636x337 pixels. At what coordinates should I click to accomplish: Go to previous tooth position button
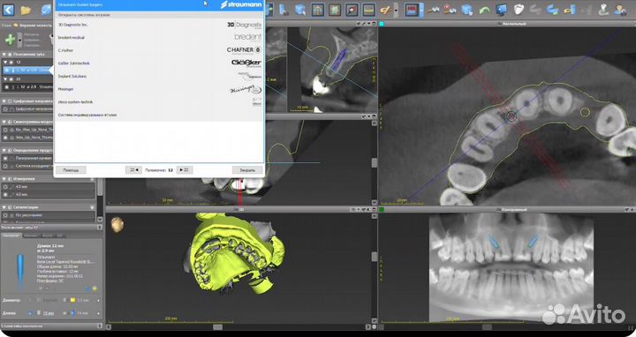(x=133, y=170)
